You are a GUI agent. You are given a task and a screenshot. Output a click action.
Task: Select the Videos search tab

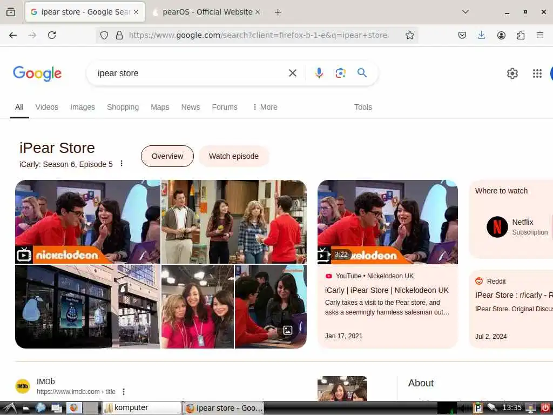point(46,107)
